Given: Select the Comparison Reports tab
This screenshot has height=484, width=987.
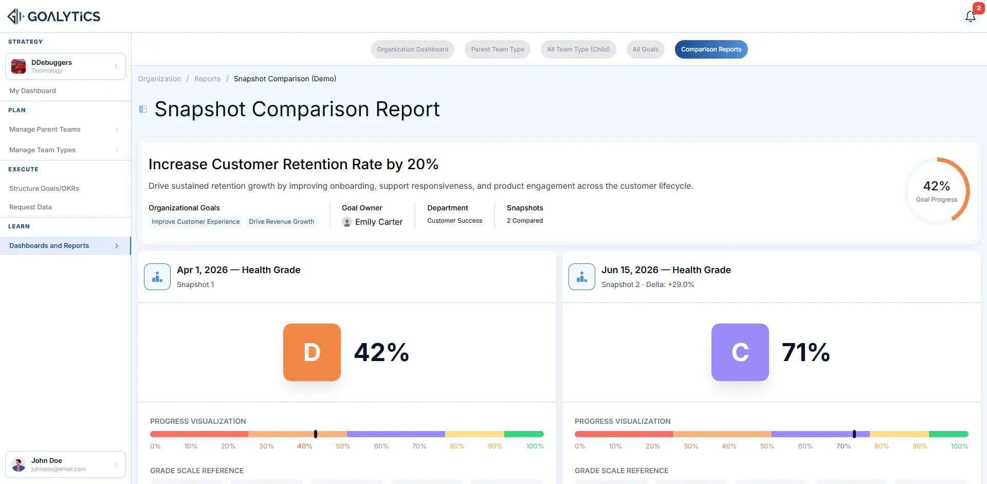Looking at the screenshot, I should (711, 49).
